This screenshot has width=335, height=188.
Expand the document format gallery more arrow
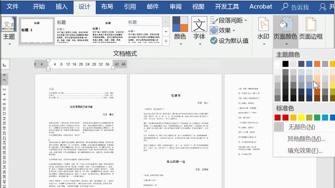click(166, 41)
